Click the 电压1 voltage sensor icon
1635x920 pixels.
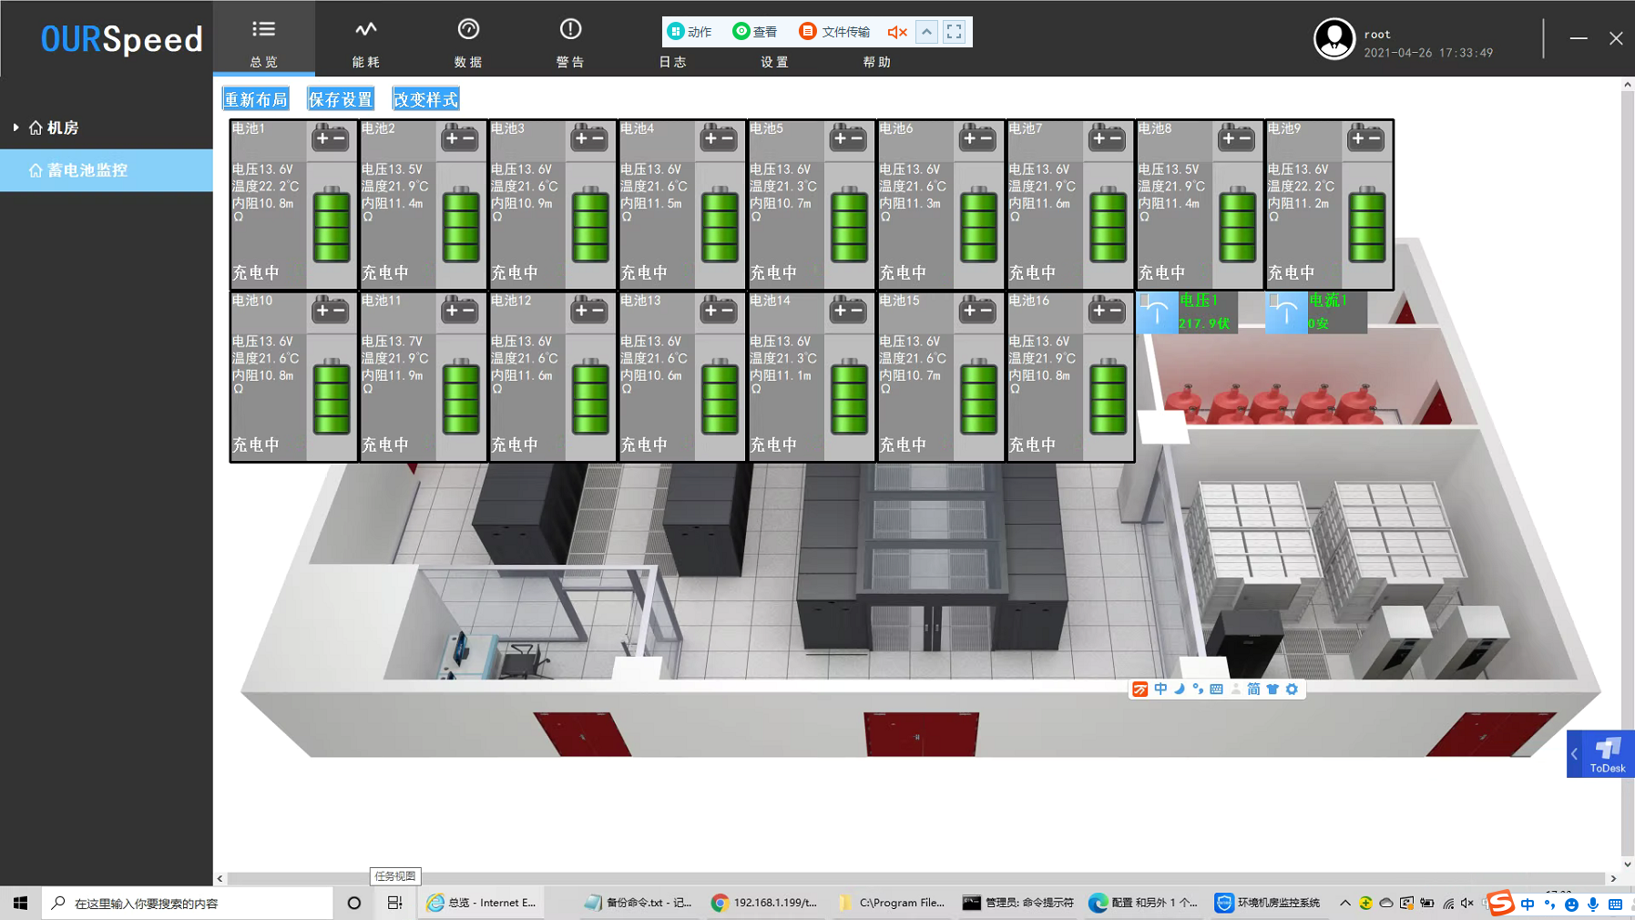(1157, 312)
